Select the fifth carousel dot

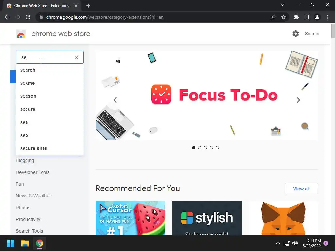(217, 148)
